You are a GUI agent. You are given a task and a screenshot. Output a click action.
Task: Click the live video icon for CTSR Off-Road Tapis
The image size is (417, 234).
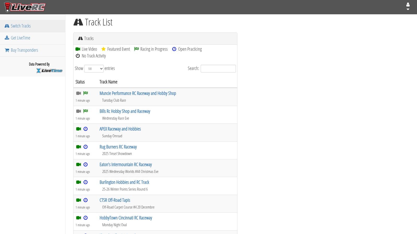click(x=78, y=200)
